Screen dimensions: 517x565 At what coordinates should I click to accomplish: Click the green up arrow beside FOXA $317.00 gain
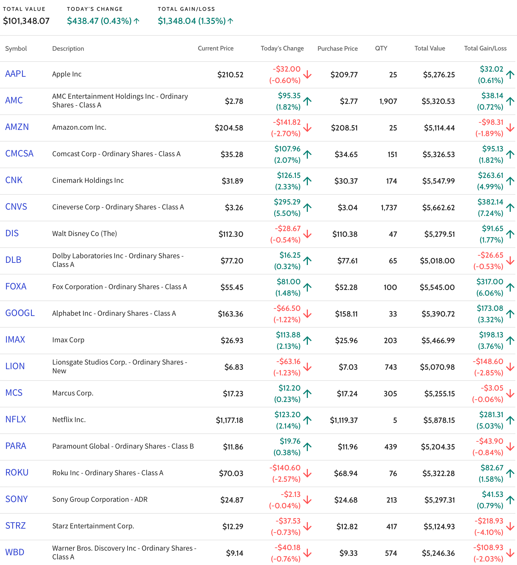point(510,288)
